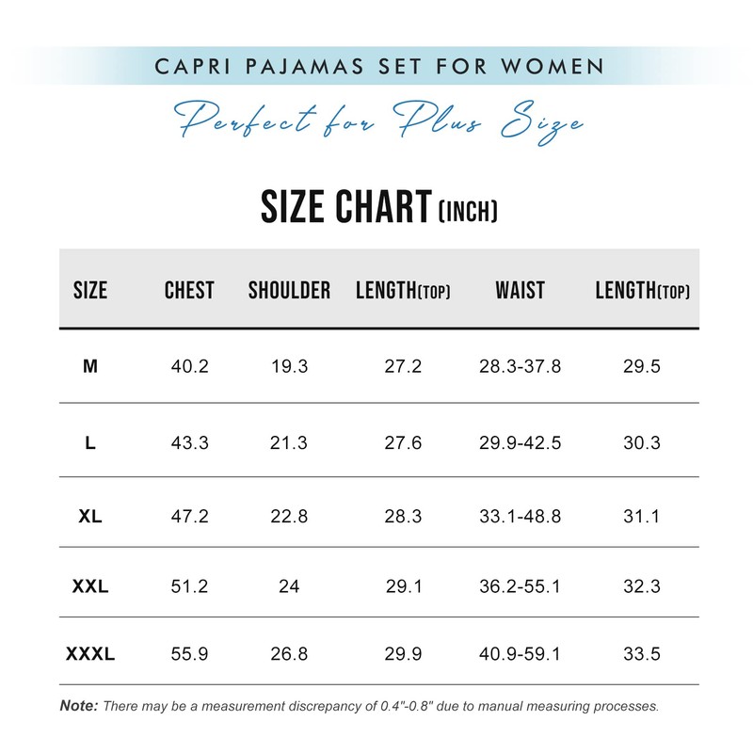Click the SHOULDER column header
This screenshot has height=753, width=753.
click(x=289, y=291)
